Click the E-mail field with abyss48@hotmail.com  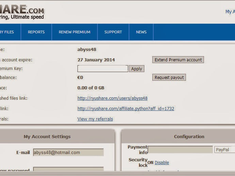[68, 152]
